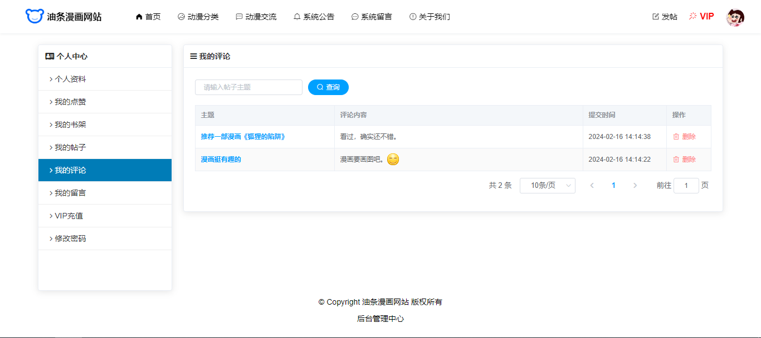This screenshot has height=338, width=761.
Task: Navigate to 动漫分类 menu
Action: 198,17
